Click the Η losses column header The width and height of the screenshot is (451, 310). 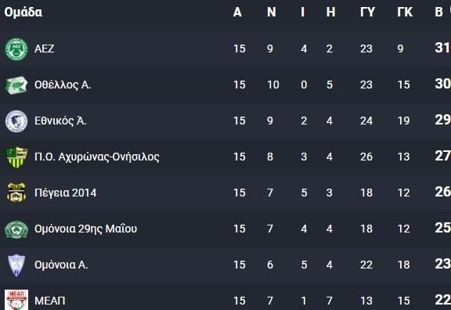tap(330, 12)
